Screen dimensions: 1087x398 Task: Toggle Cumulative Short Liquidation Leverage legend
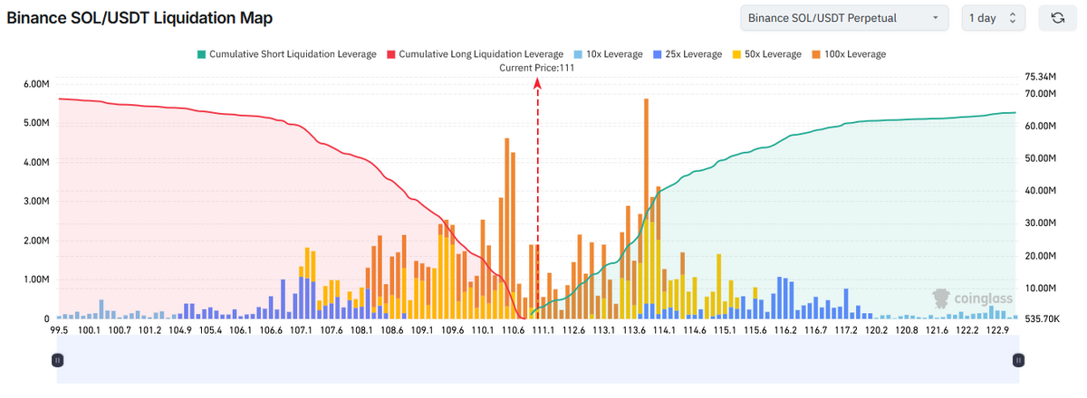(285, 54)
